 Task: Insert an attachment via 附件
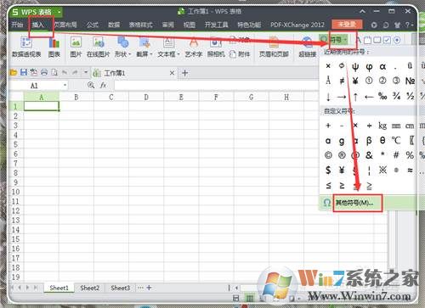(240, 54)
